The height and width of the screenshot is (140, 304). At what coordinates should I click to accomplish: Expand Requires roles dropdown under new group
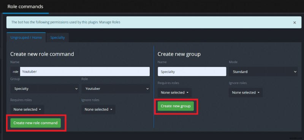pyautogui.click(x=174, y=92)
